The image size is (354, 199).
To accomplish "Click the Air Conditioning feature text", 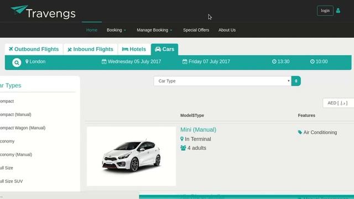I will (x=320, y=133).
